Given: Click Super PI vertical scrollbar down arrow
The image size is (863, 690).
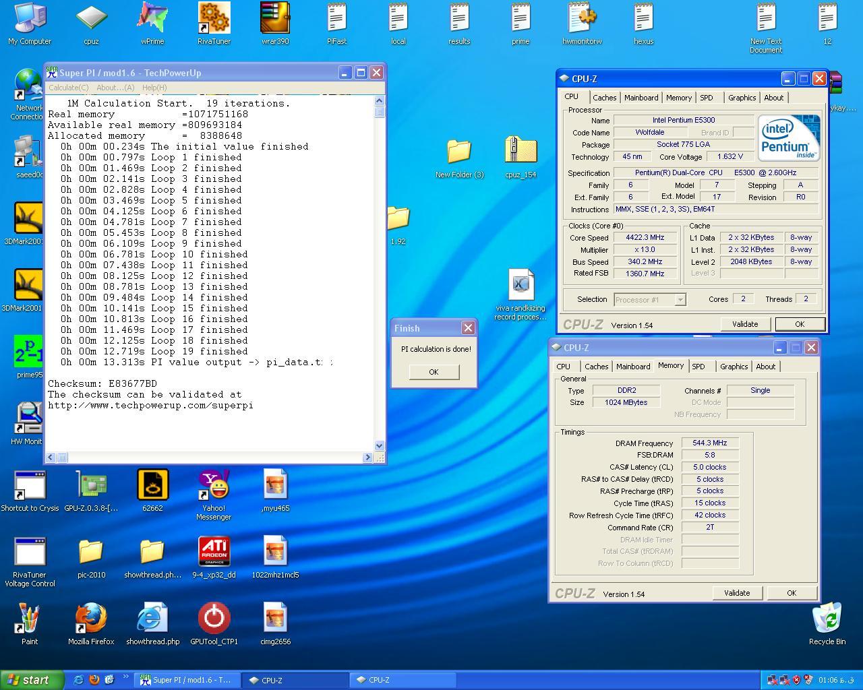Looking at the screenshot, I should 379,445.
